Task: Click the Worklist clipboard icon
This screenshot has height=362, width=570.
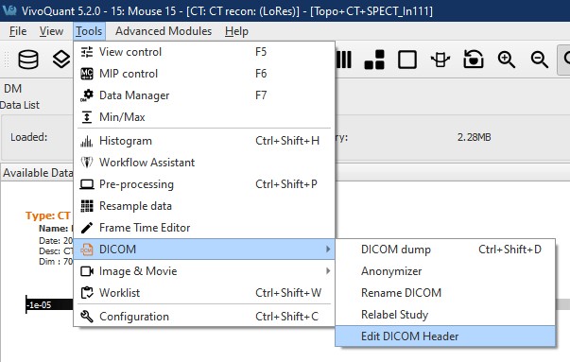Action: (87, 293)
